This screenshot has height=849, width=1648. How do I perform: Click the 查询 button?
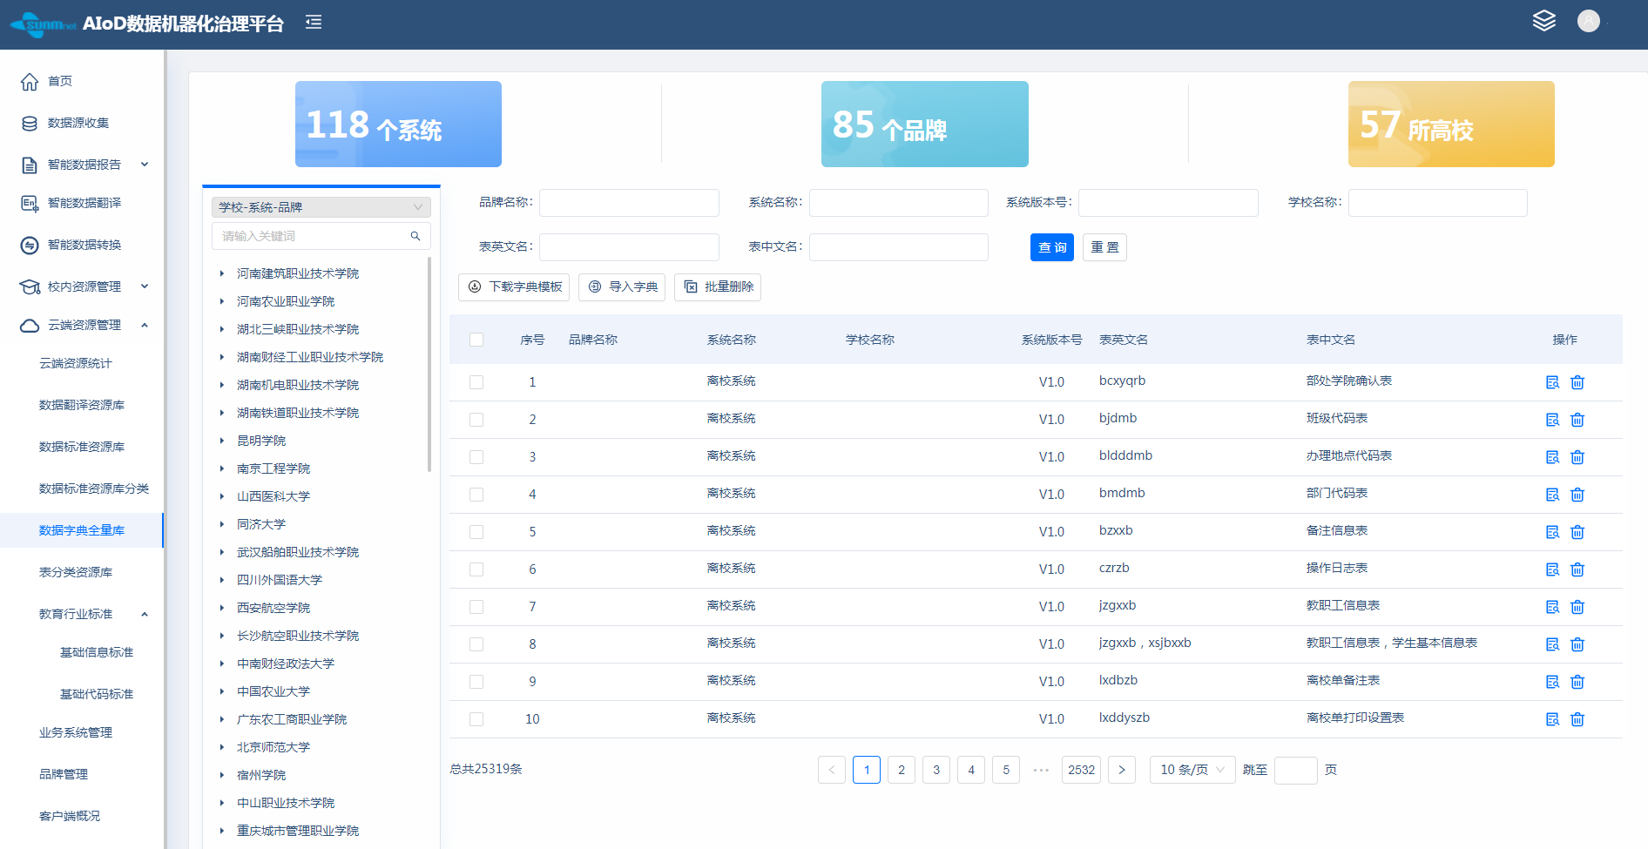1051,247
